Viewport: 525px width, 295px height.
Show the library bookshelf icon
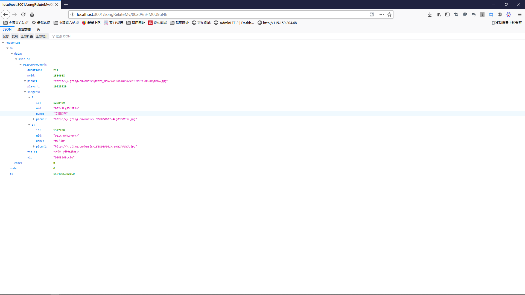pyautogui.click(x=439, y=14)
